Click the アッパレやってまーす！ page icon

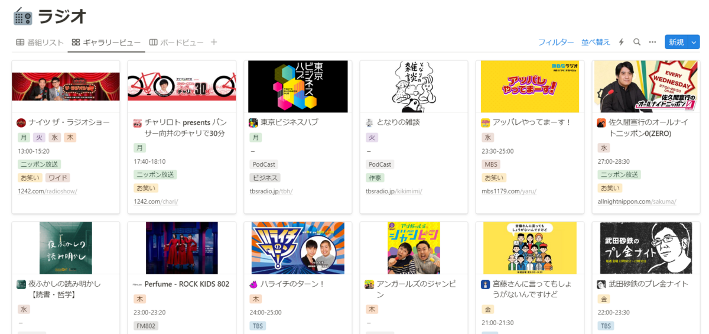pos(486,122)
